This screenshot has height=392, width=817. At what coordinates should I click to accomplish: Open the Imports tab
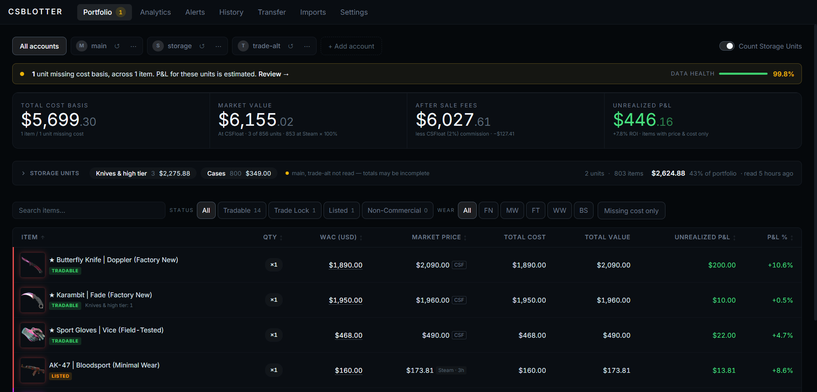tap(313, 12)
